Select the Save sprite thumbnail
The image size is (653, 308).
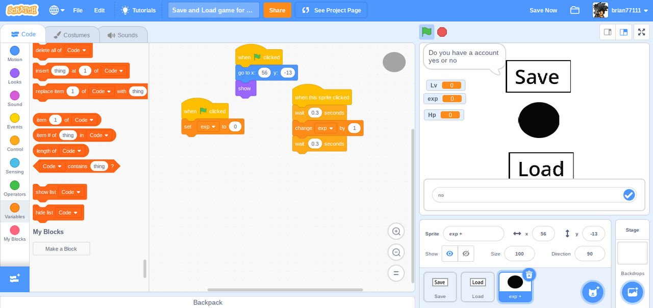[x=440, y=287]
